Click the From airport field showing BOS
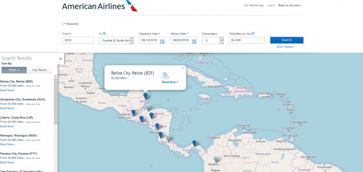 [x=78, y=40]
